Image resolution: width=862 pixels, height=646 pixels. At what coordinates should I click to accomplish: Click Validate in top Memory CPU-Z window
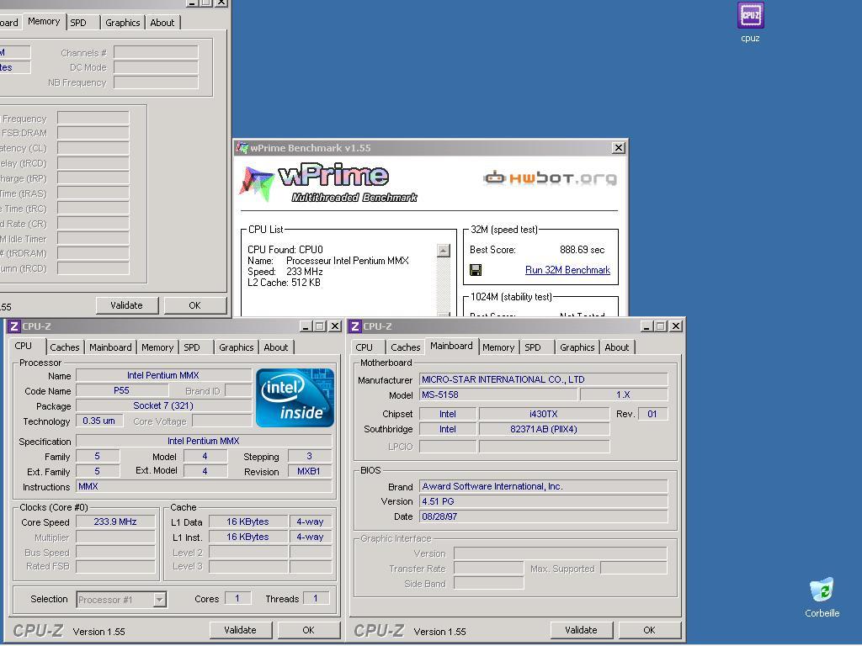click(126, 305)
